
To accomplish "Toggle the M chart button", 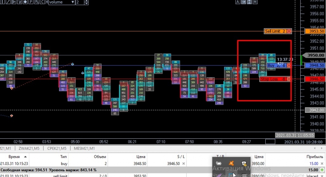I will 255,2.
